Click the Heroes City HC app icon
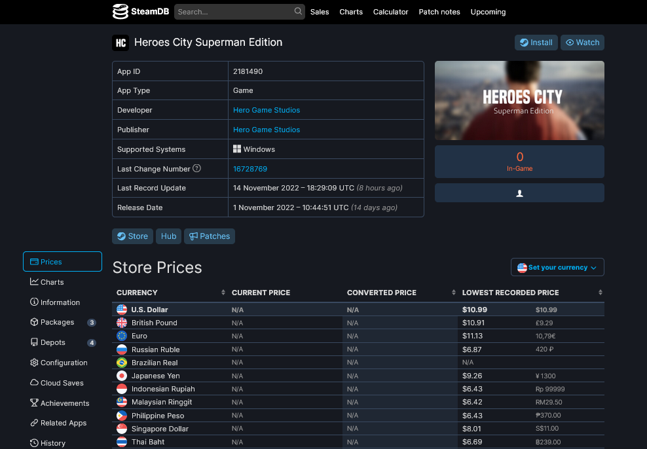 [120, 43]
